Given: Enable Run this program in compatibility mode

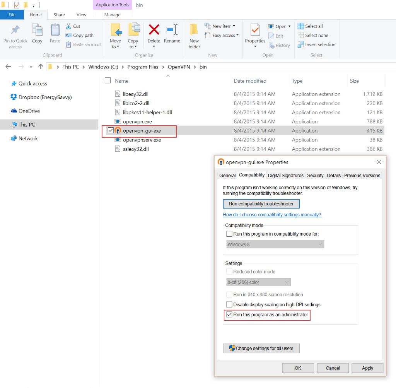Looking at the screenshot, I should (229, 234).
